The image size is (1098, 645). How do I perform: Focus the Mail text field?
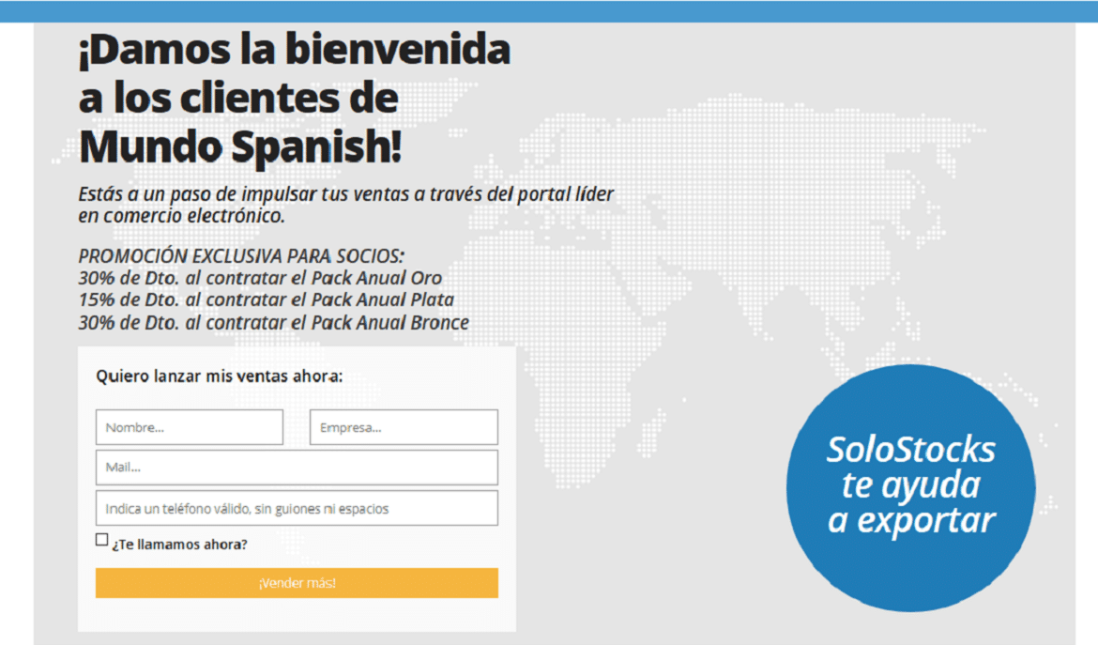[297, 468]
